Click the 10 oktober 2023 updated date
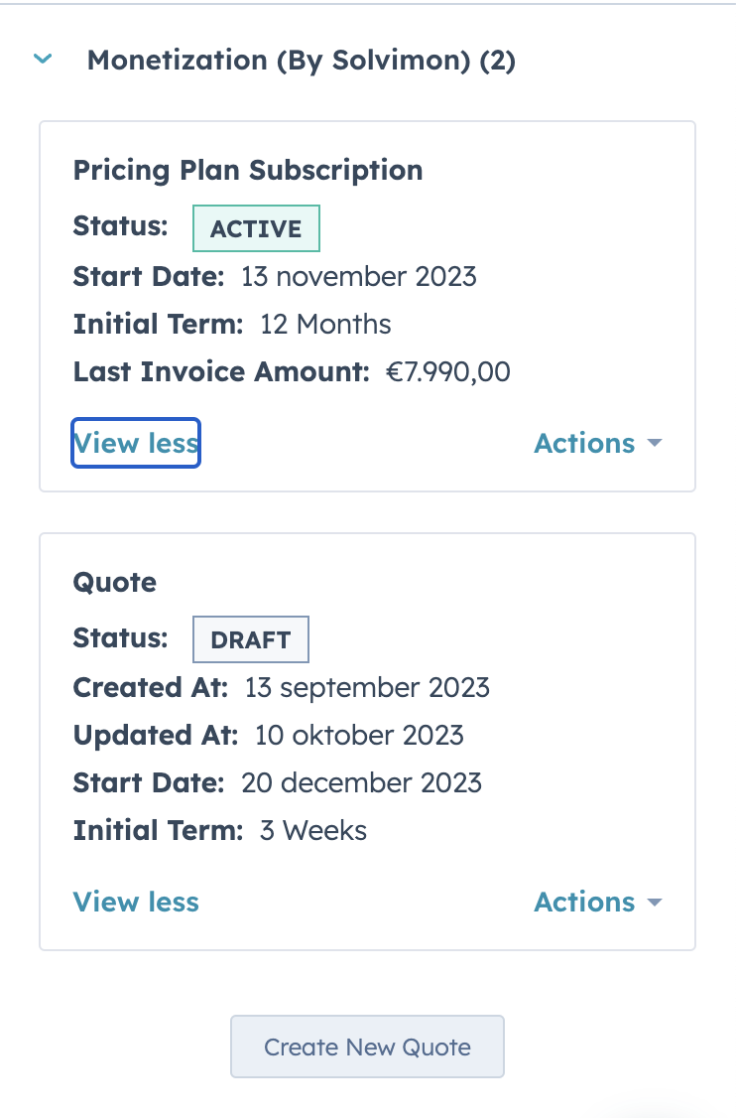736x1118 pixels. pos(359,735)
